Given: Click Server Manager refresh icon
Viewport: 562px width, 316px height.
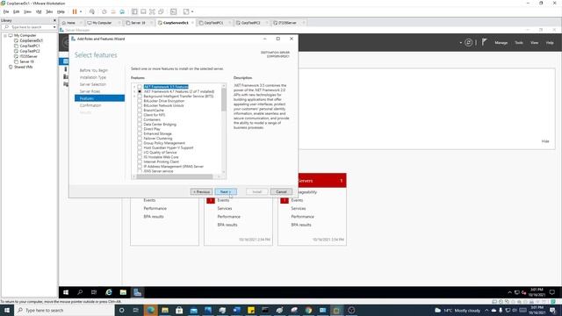Looking at the screenshot, I should point(468,42).
